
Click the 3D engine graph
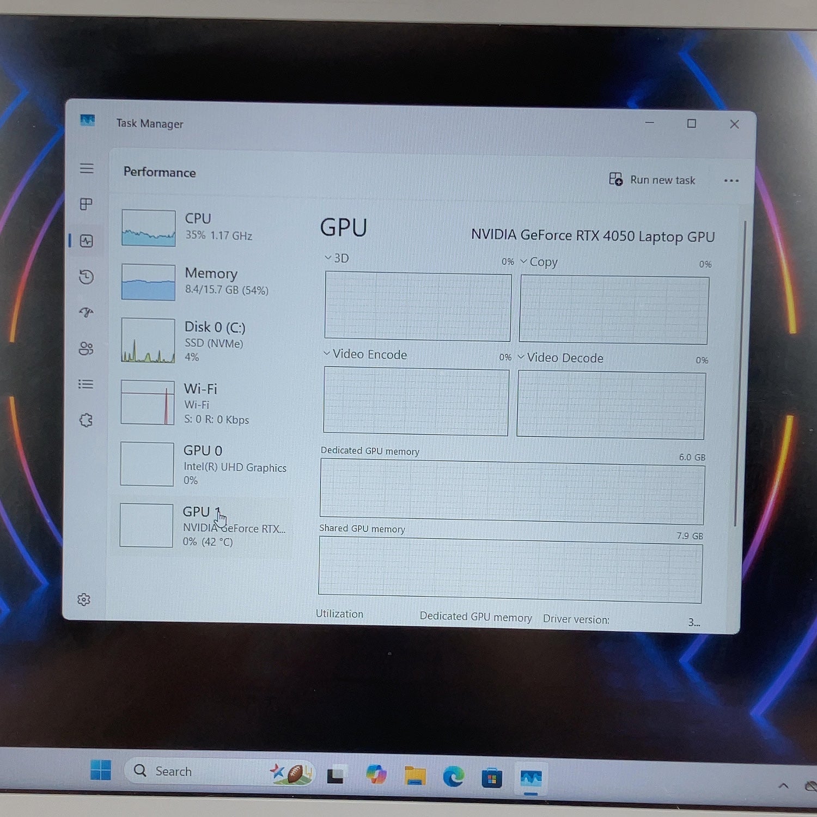click(418, 307)
